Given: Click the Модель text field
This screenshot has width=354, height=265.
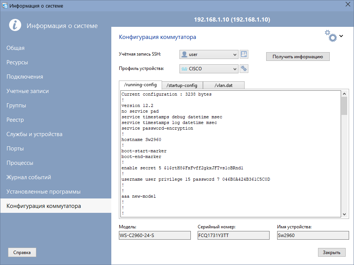Looking at the screenshot, I should click(x=155, y=235).
